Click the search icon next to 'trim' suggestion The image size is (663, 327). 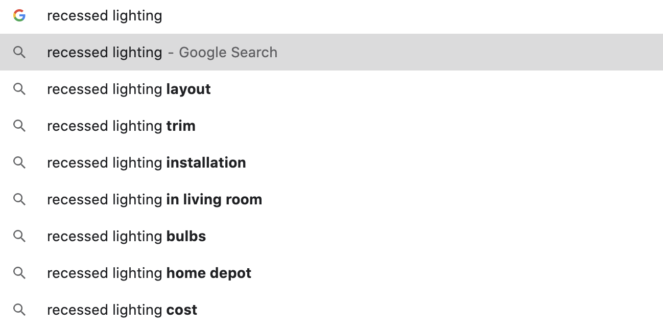pos(19,126)
